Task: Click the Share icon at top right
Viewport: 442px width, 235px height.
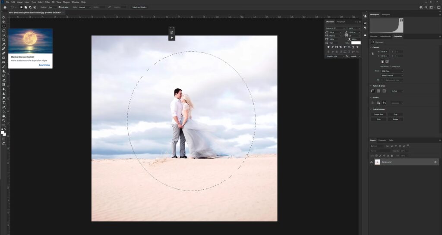Action: 439,7
